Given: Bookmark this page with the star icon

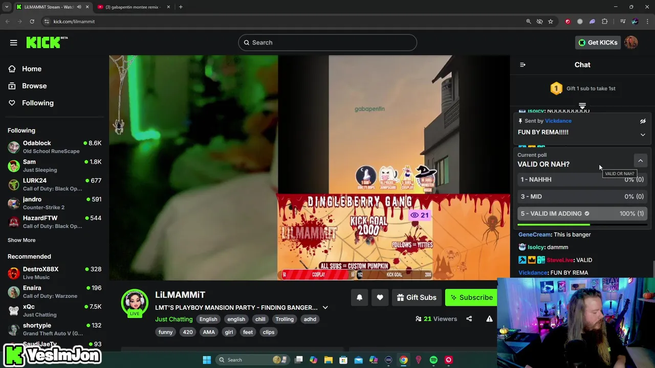Looking at the screenshot, I should coord(551,21).
